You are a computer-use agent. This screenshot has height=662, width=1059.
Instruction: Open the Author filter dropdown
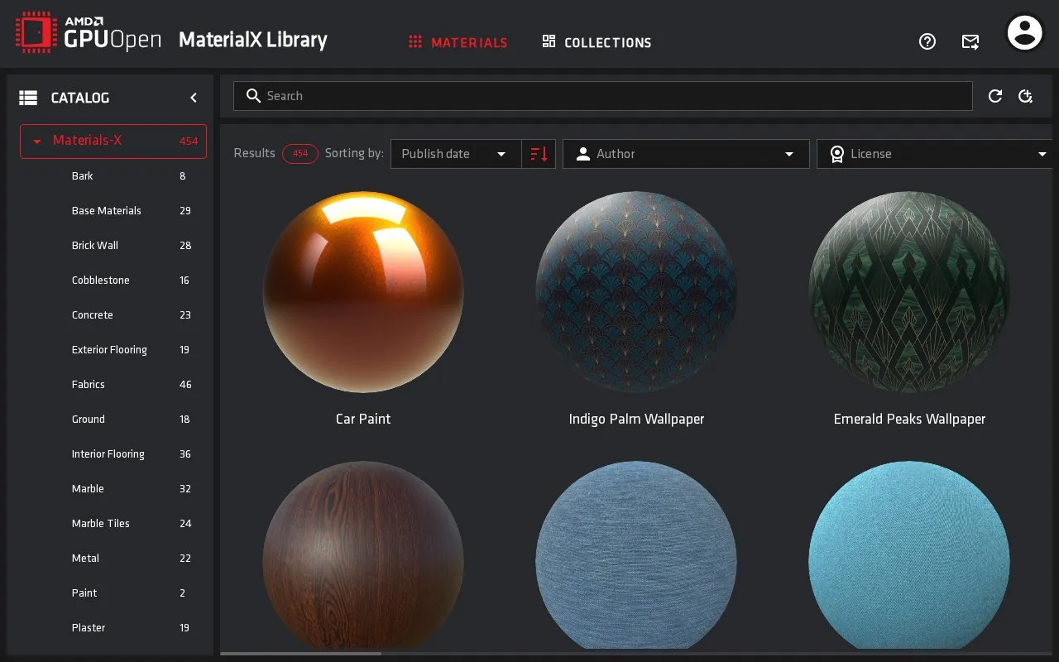pyautogui.click(x=686, y=154)
